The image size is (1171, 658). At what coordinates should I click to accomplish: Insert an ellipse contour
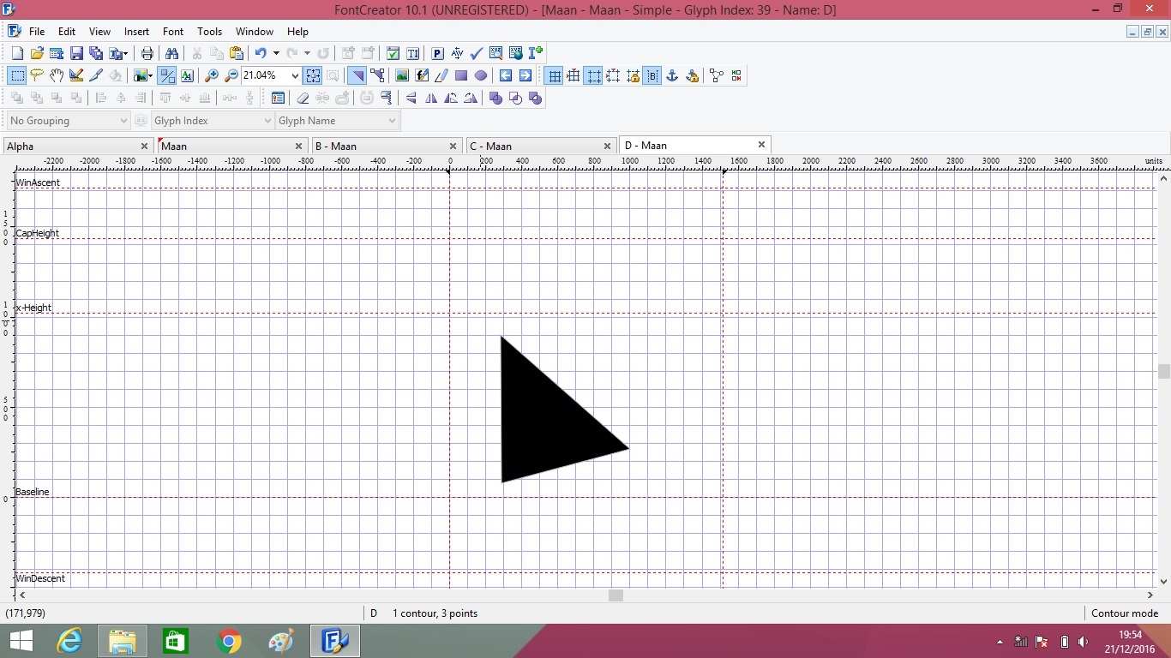coord(481,75)
